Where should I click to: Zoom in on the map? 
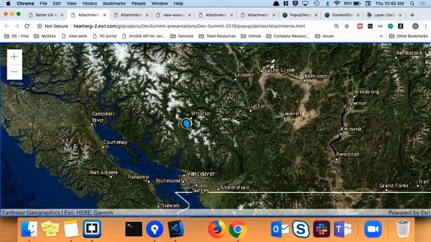(14, 57)
